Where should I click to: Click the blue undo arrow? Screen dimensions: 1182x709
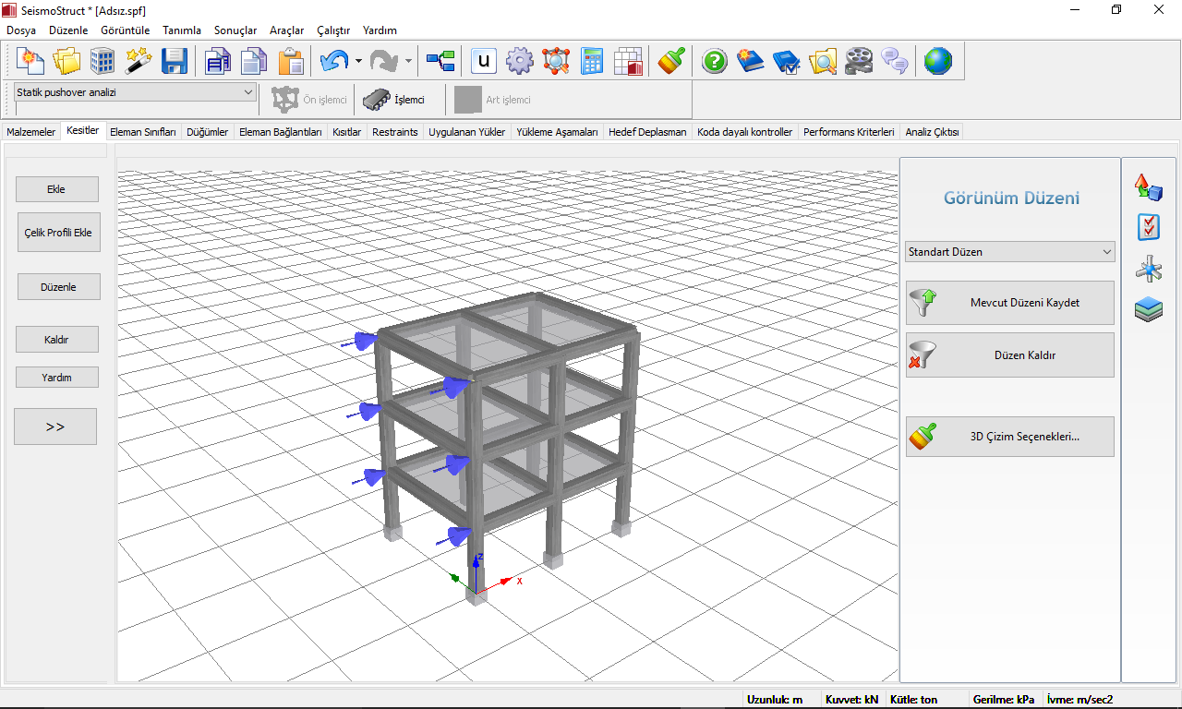point(332,61)
